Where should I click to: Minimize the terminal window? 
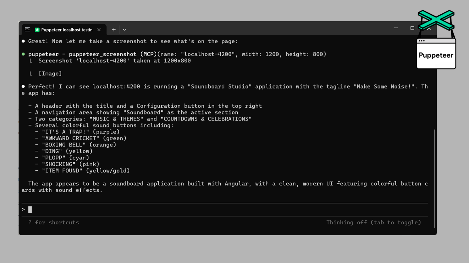pyautogui.click(x=396, y=28)
